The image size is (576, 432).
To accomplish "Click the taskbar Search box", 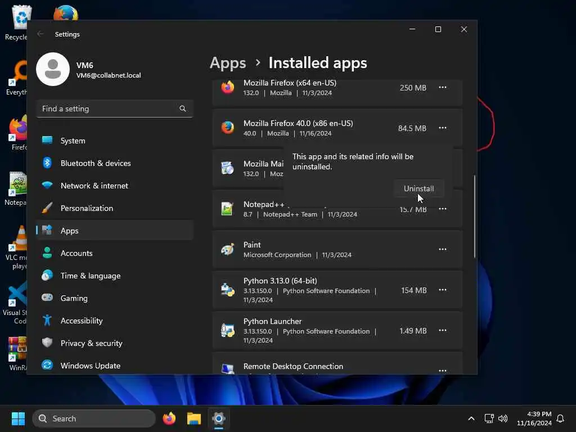I will [94, 418].
